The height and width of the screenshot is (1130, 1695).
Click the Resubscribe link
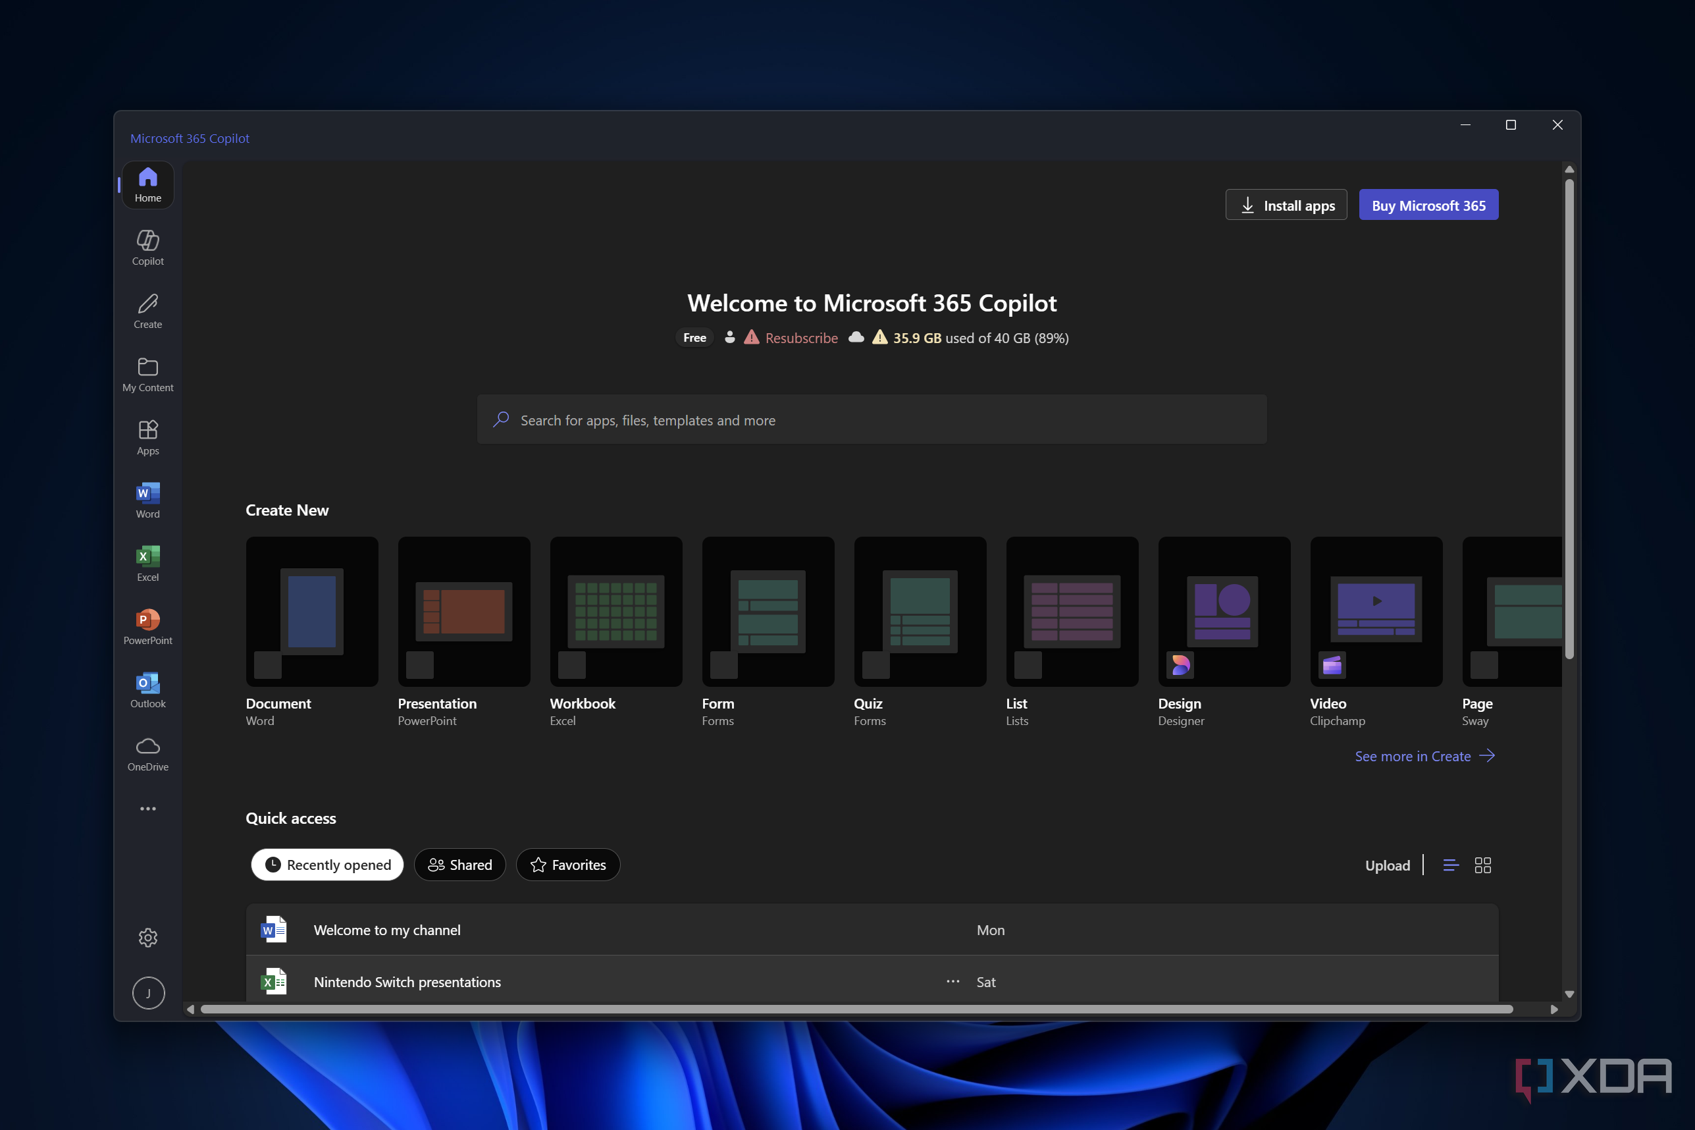coord(801,338)
